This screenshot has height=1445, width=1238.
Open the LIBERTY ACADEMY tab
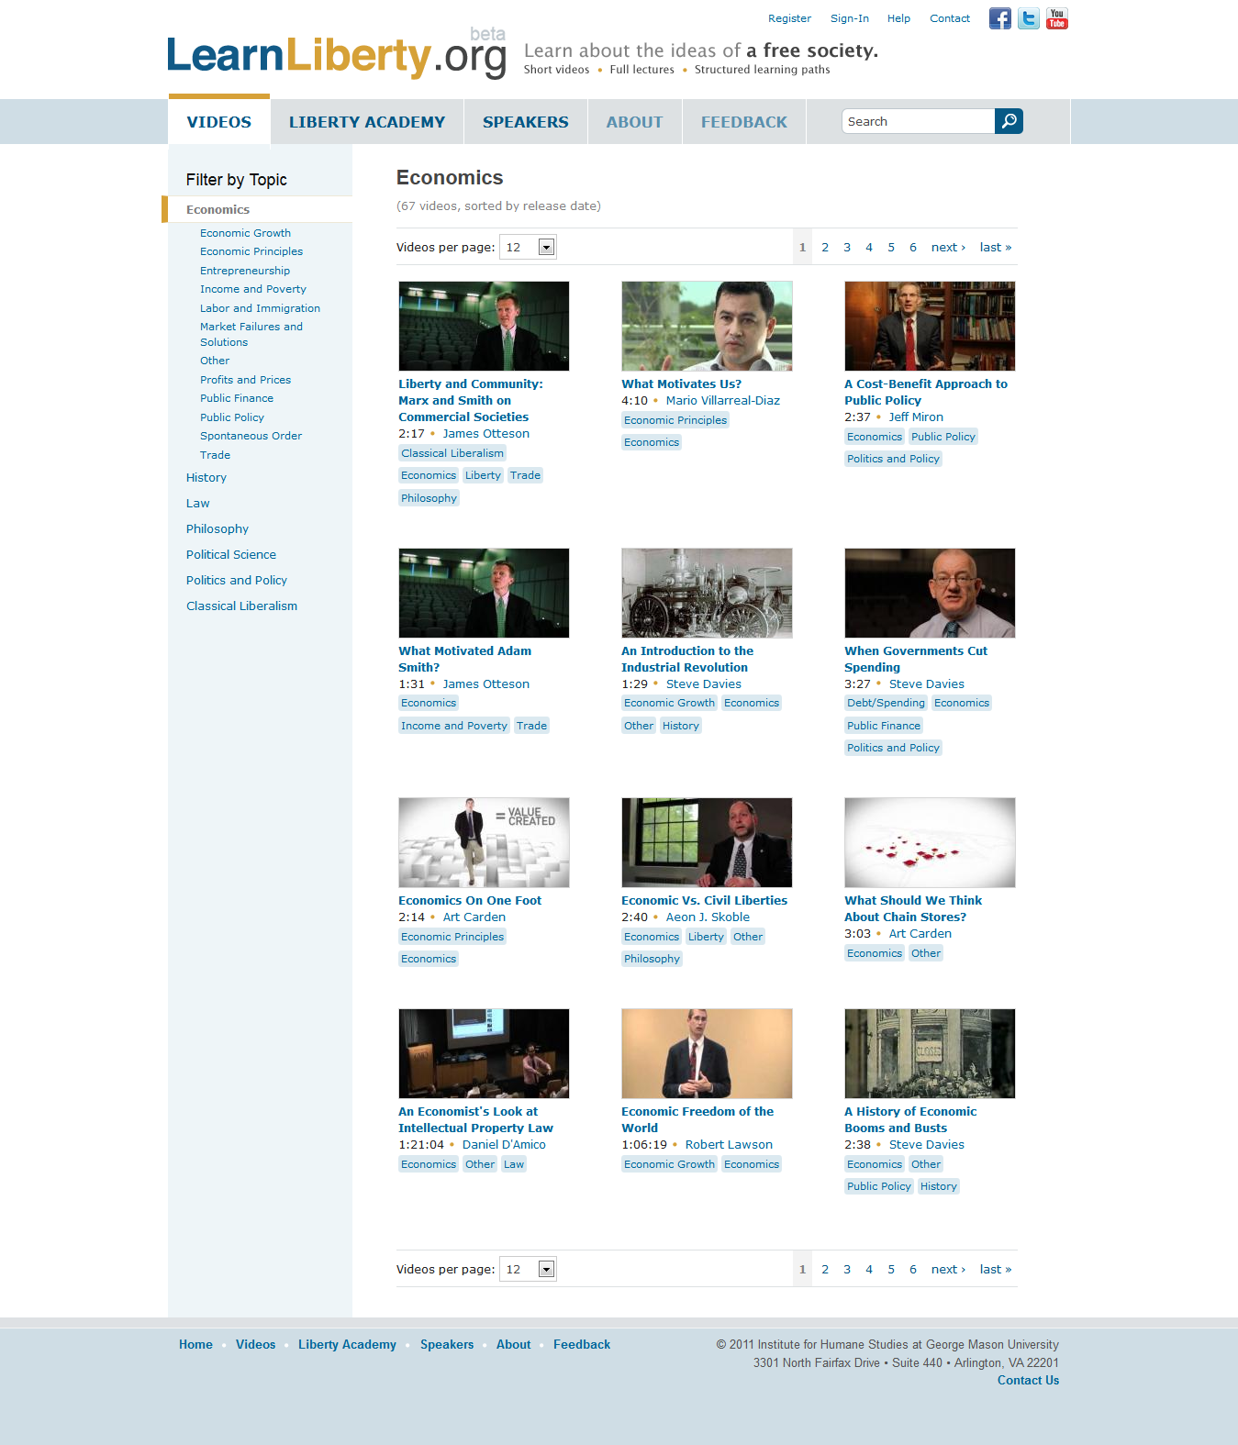point(367,122)
